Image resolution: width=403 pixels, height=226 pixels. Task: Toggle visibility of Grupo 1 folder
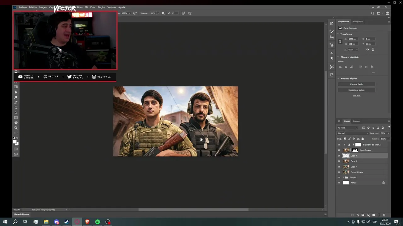[339, 177]
